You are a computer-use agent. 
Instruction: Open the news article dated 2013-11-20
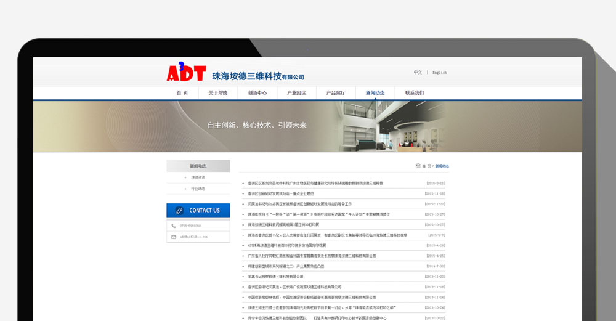[275, 277]
